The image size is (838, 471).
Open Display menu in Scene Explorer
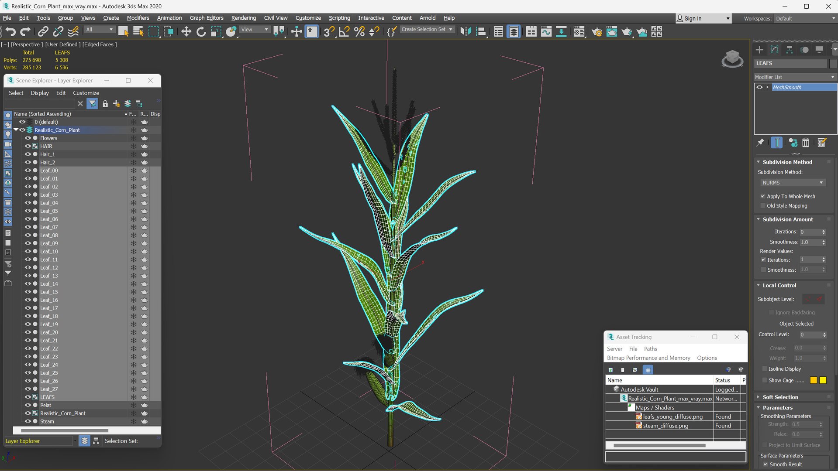click(40, 93)
